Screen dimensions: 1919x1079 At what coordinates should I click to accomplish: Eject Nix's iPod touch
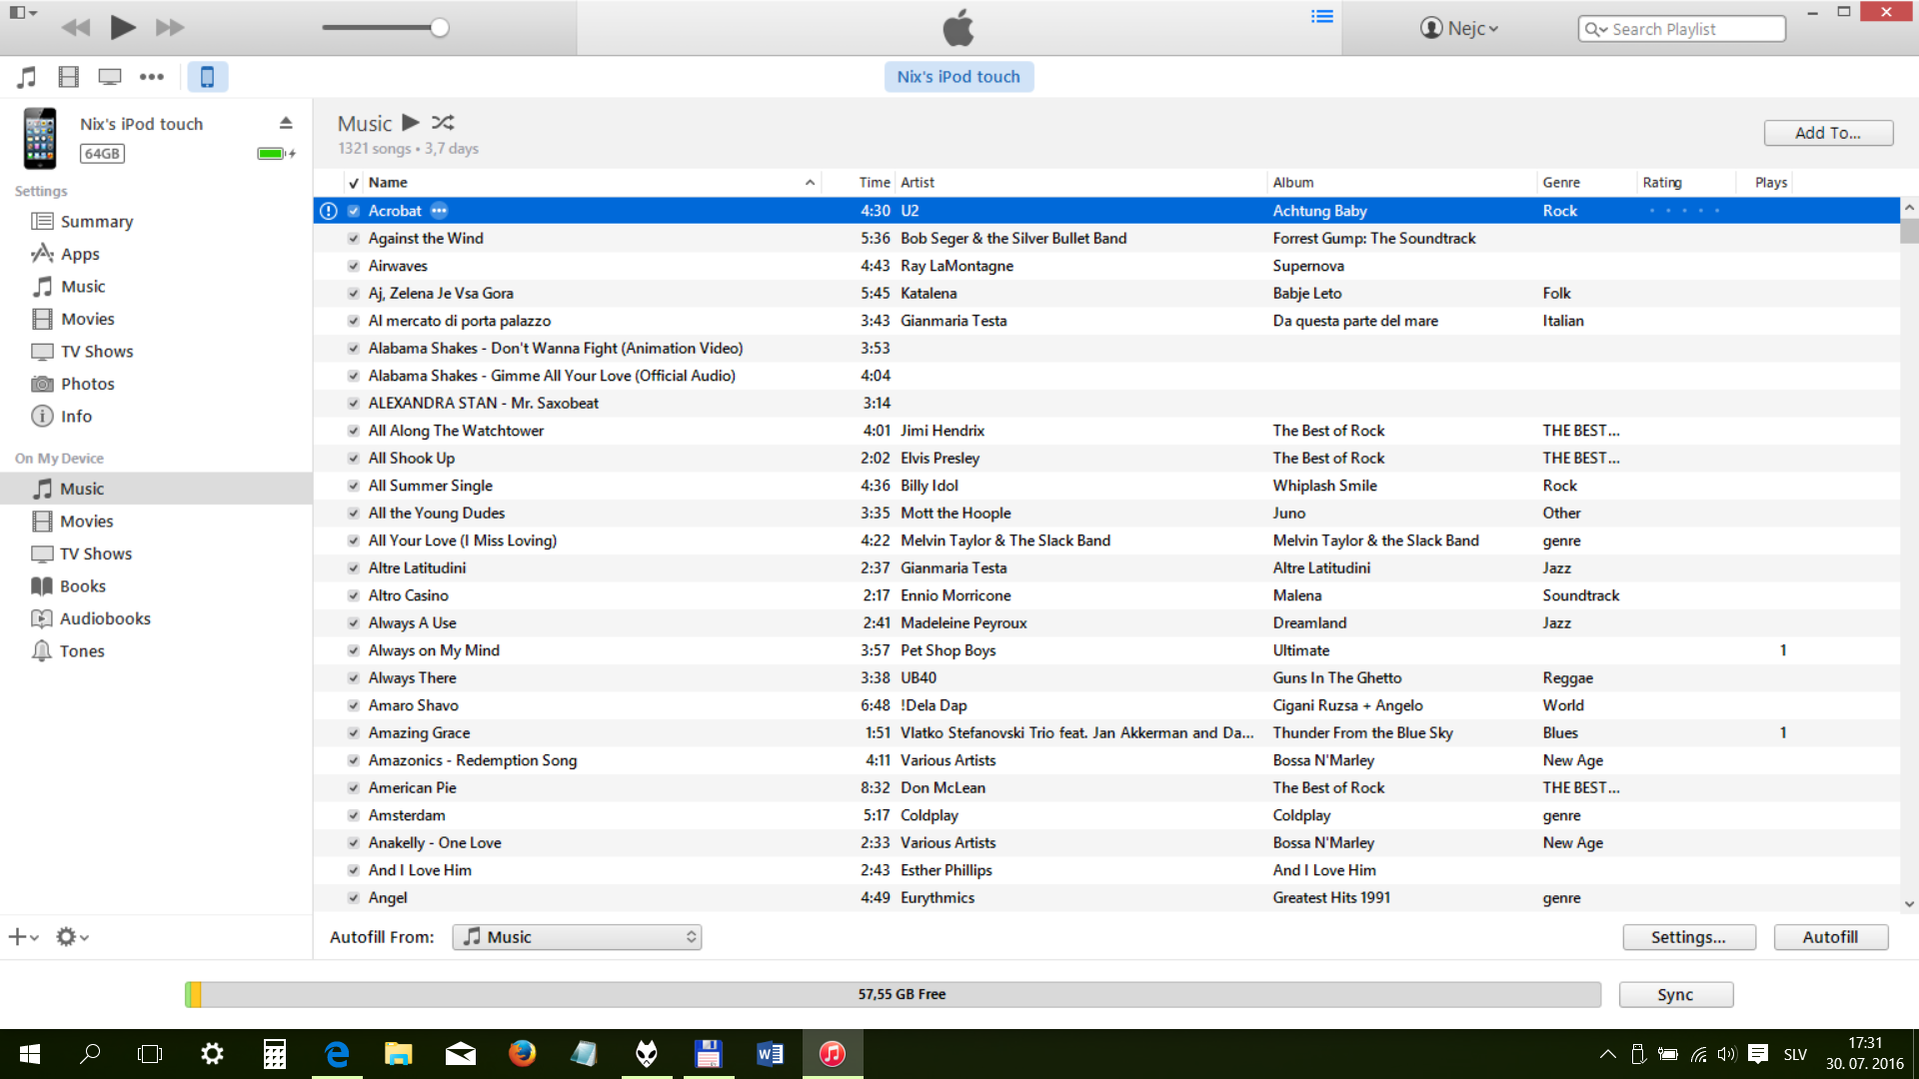point(286,123)
